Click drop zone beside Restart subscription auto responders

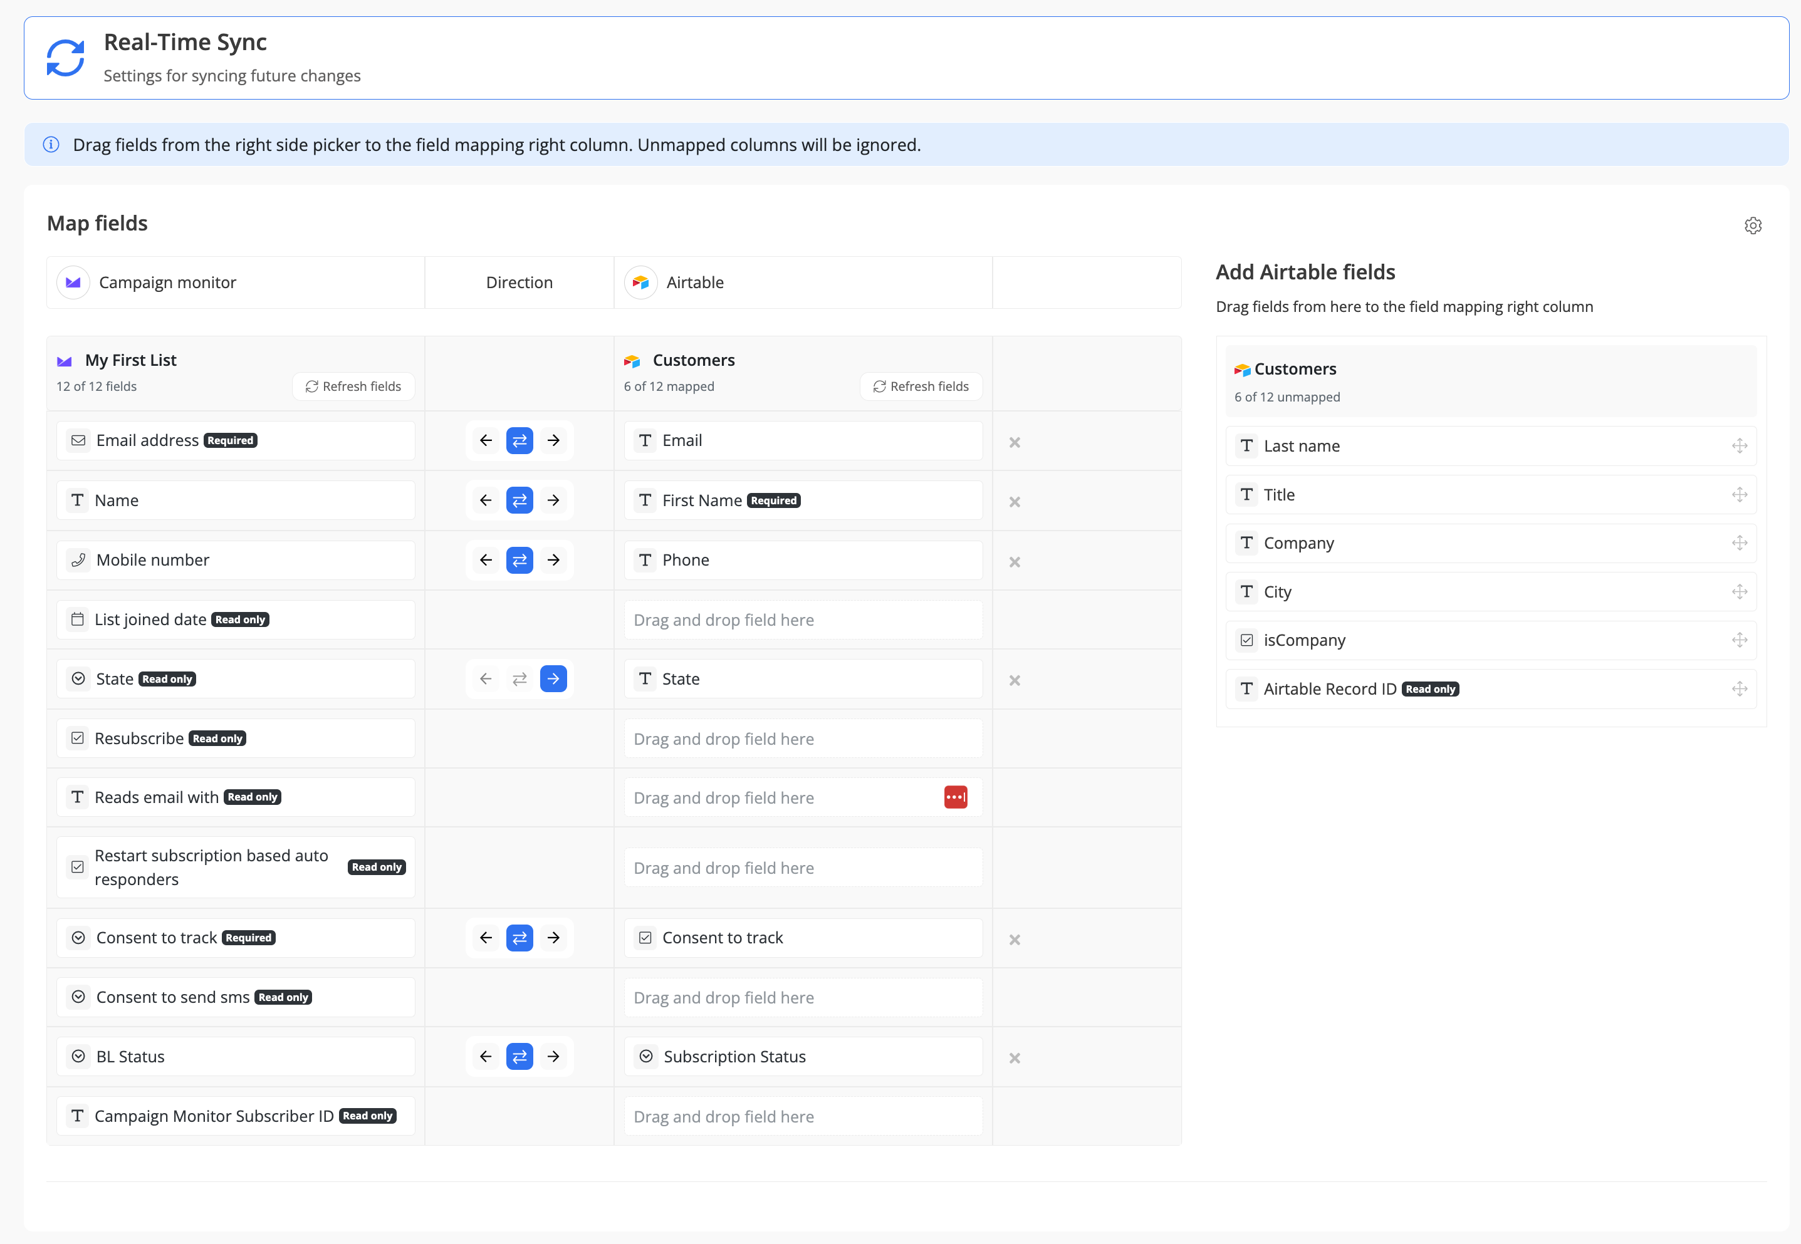(x=803, y=868)
